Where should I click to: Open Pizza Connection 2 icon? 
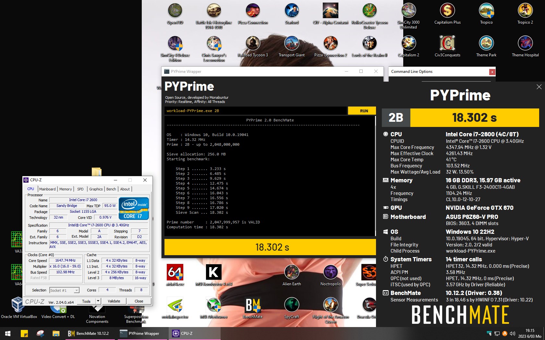[x=331, y=46]
